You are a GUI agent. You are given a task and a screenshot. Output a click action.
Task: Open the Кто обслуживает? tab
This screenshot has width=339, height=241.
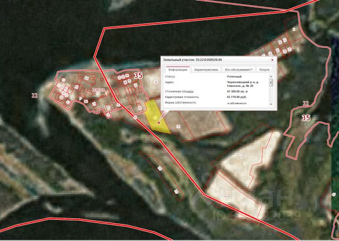tap(238, 69)
